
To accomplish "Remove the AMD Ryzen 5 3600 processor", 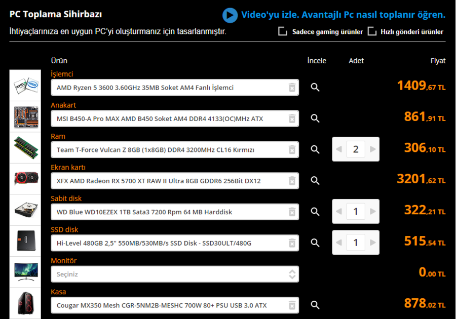I will [292, 88].
